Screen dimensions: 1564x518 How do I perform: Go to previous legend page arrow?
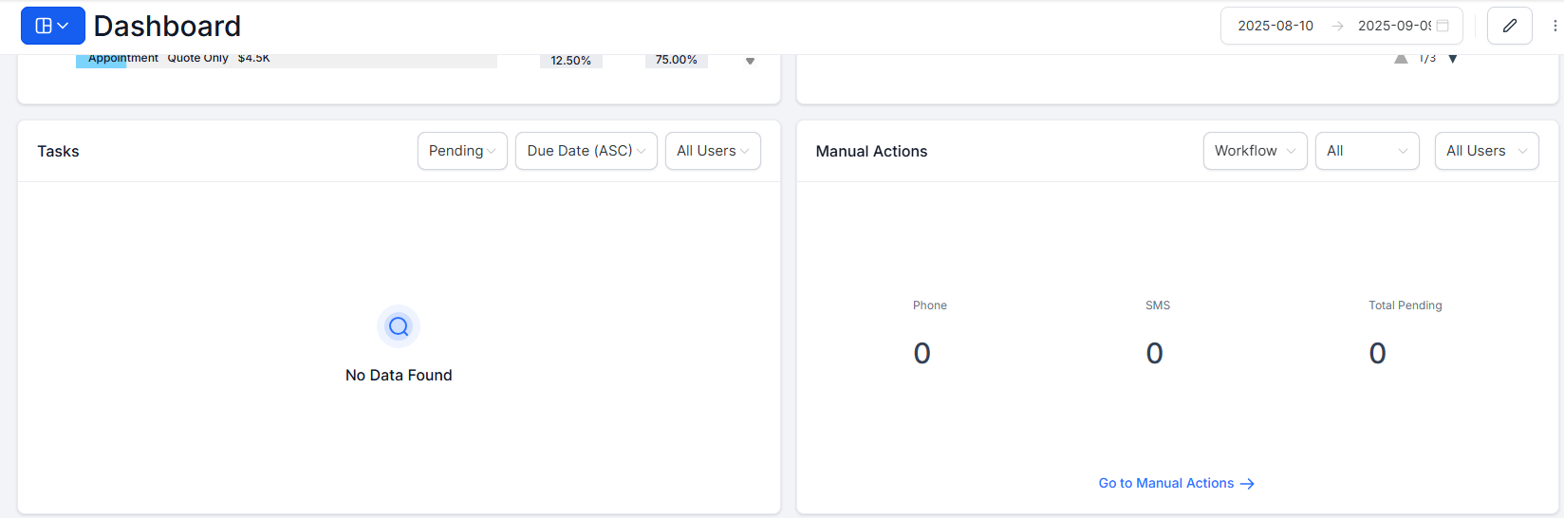[x=1401, y=59]
